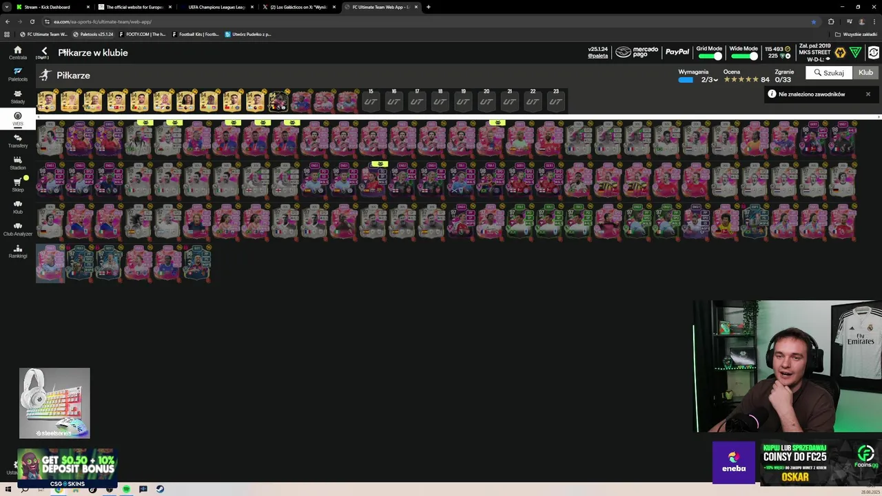
Task: Open Rankingi in the sidebar
Action: pos(18,251)
